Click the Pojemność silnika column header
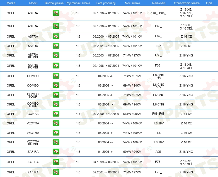Image resolution: width=218 pixels, height=177 pixels. 78,3
